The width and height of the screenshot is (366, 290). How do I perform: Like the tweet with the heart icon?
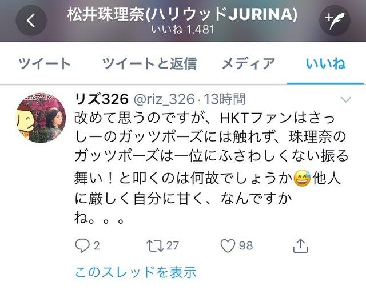[x=228, y=245]
